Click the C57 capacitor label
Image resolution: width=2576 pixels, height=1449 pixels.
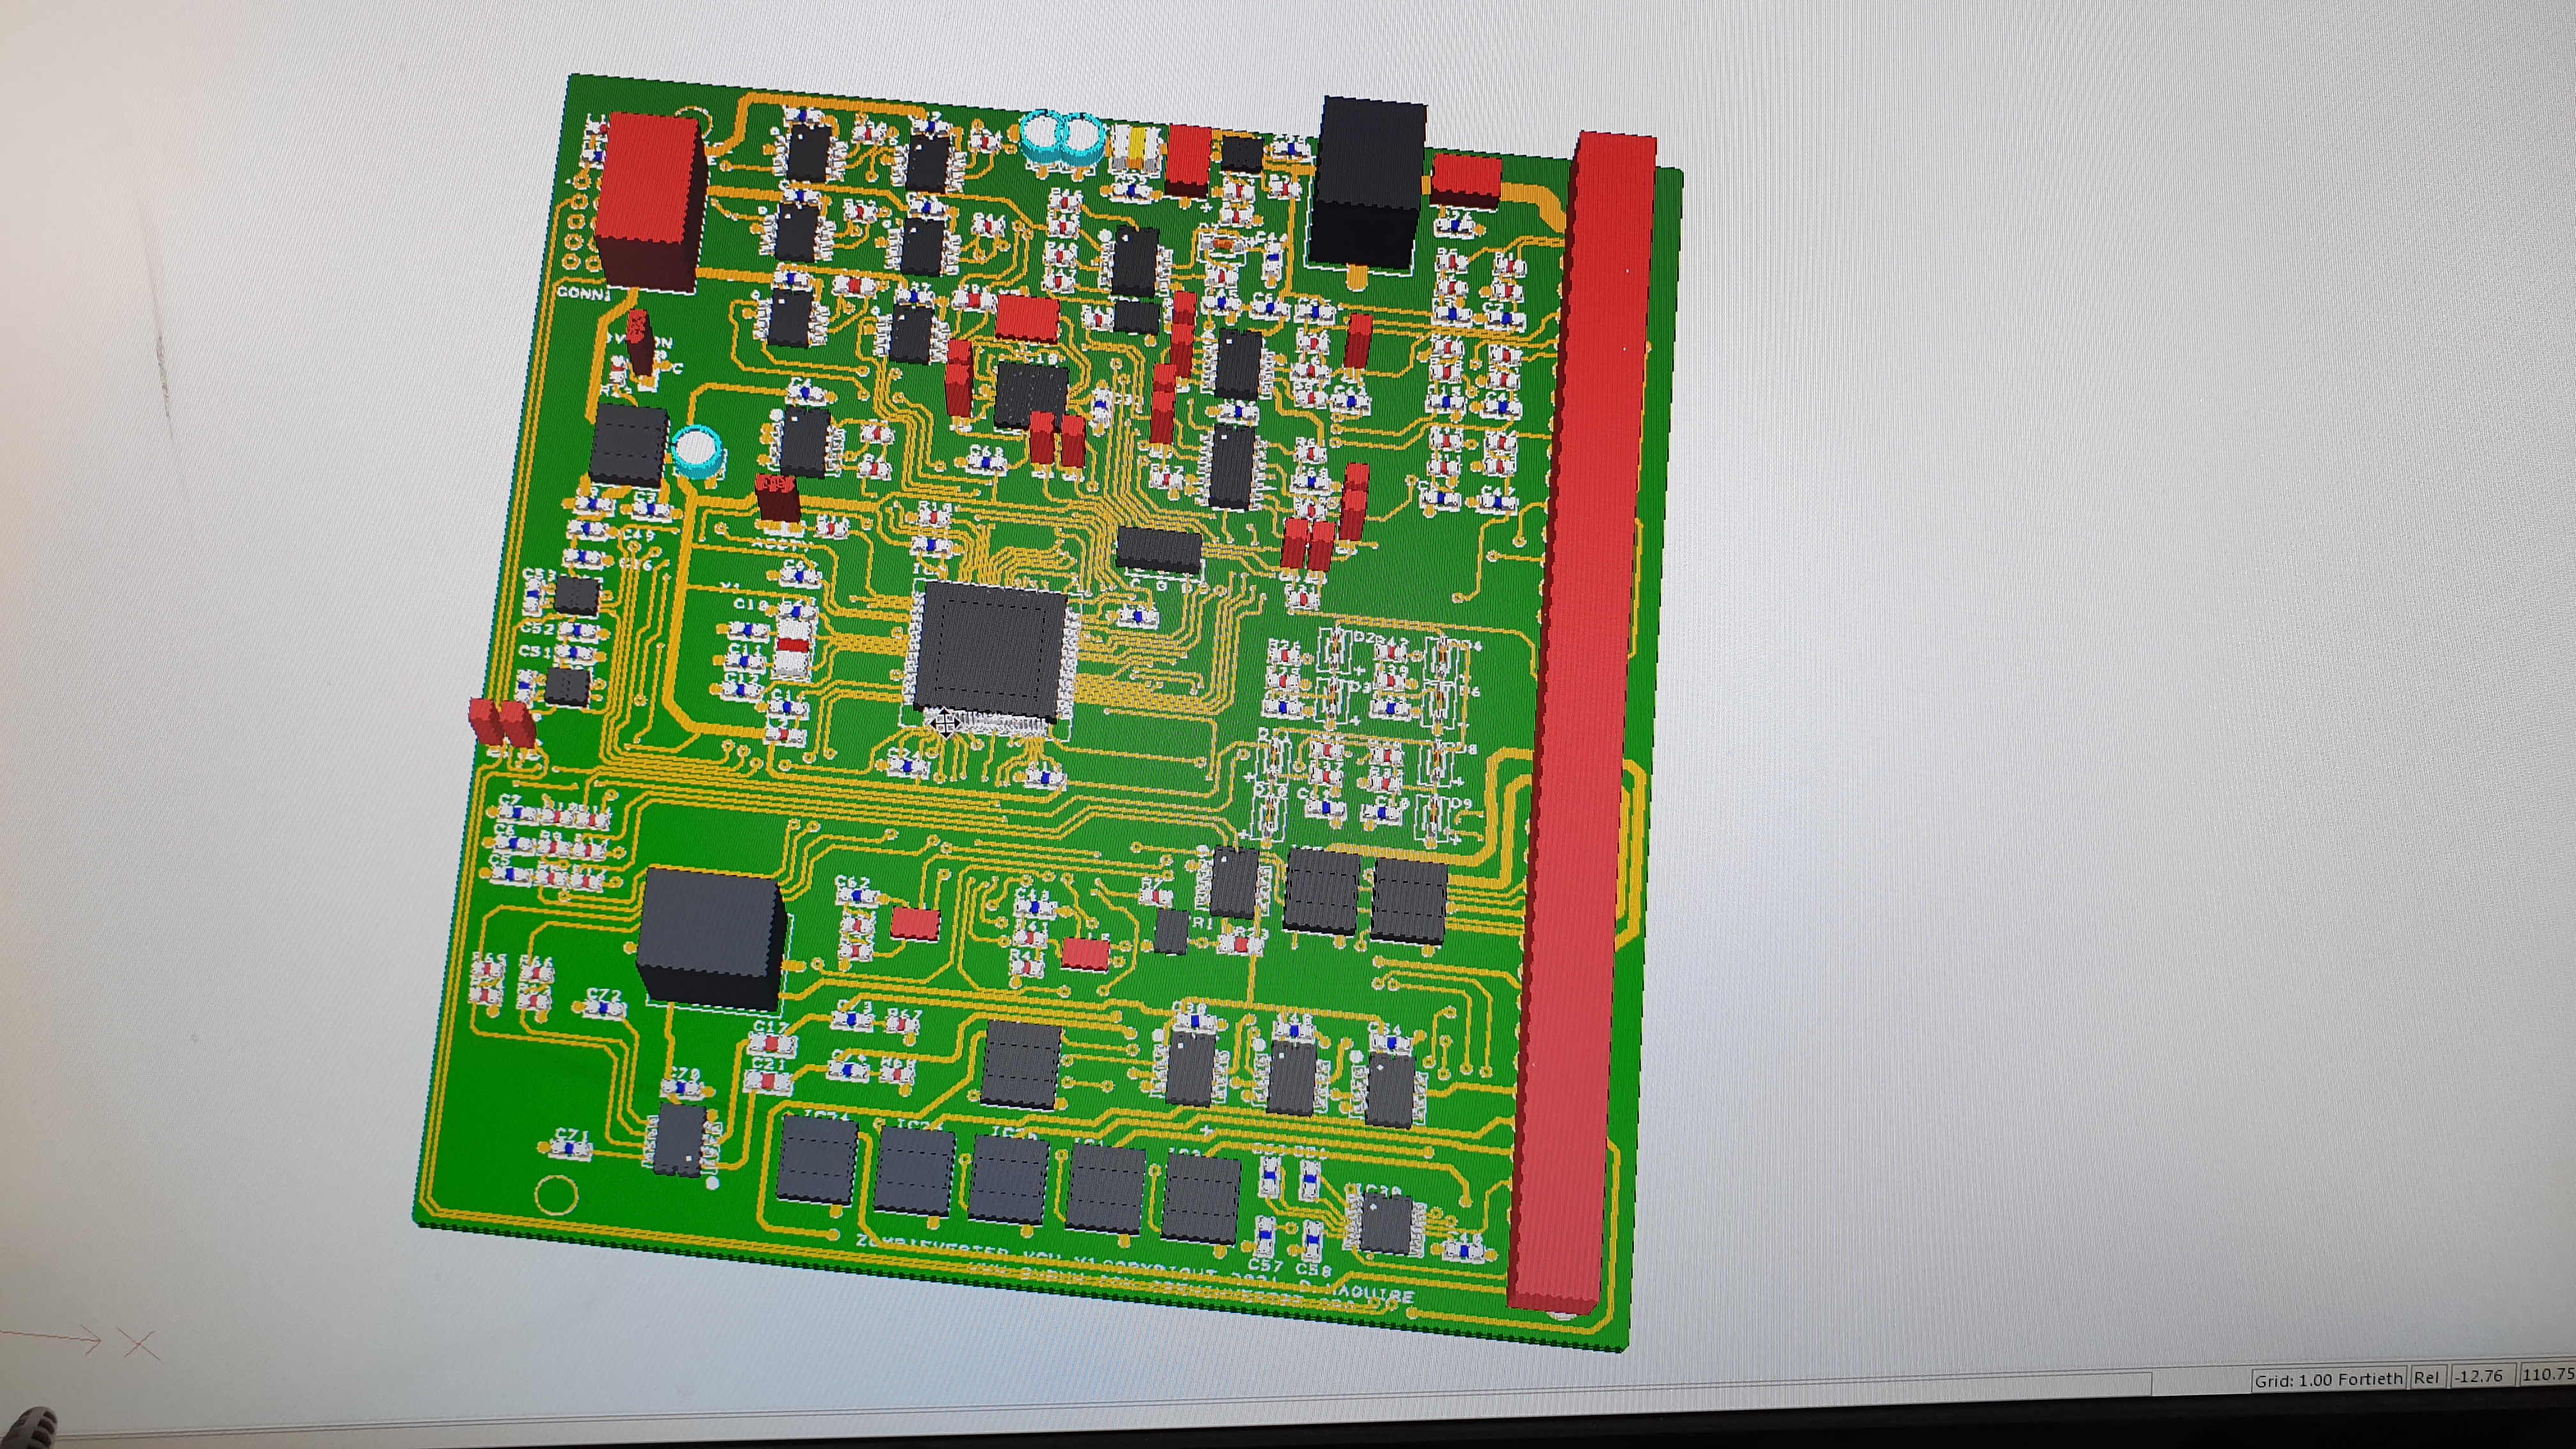tap(1264, 1266)
